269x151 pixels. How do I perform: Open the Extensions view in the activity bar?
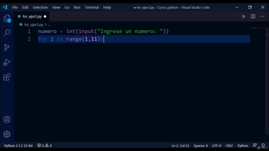coord(7,77)
